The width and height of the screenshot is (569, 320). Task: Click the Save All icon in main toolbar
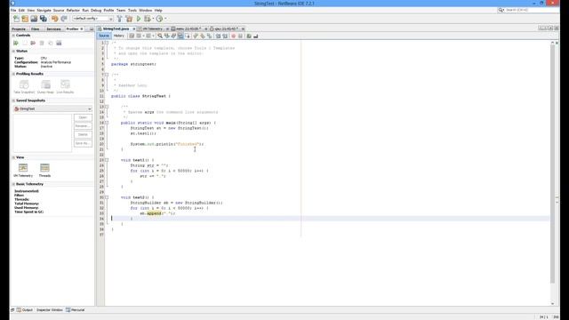coord(44,19)
